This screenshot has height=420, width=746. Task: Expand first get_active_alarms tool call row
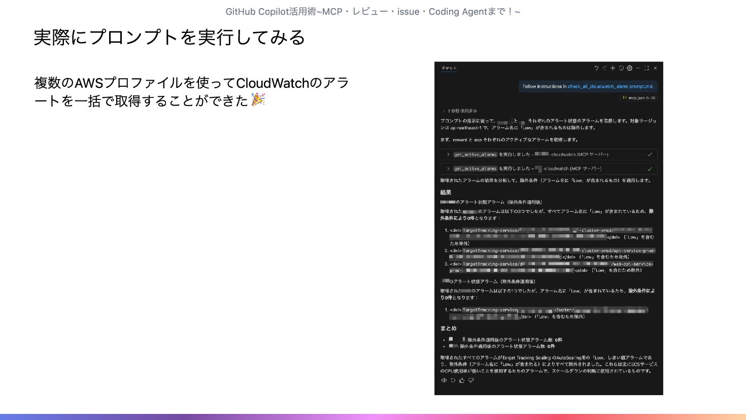549,154
